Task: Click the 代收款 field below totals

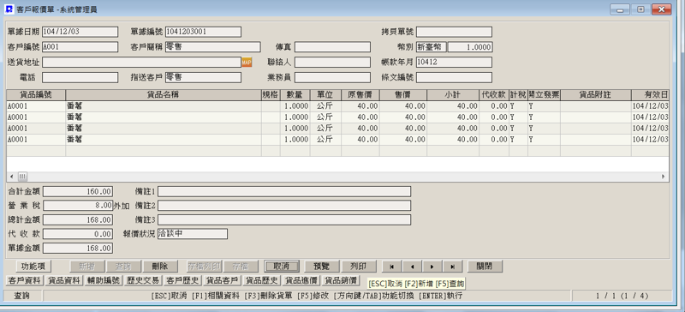Action: tap(78, 234)
